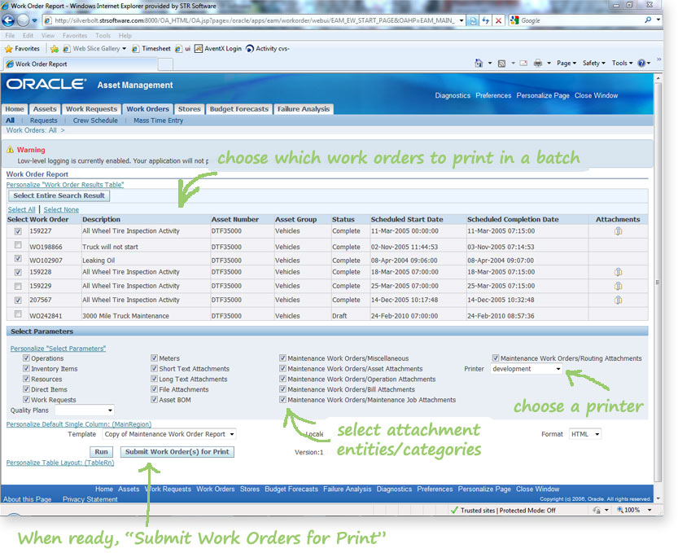
Task: Uncheck work order 159227 checkbox
Action: tap(18, 231)
